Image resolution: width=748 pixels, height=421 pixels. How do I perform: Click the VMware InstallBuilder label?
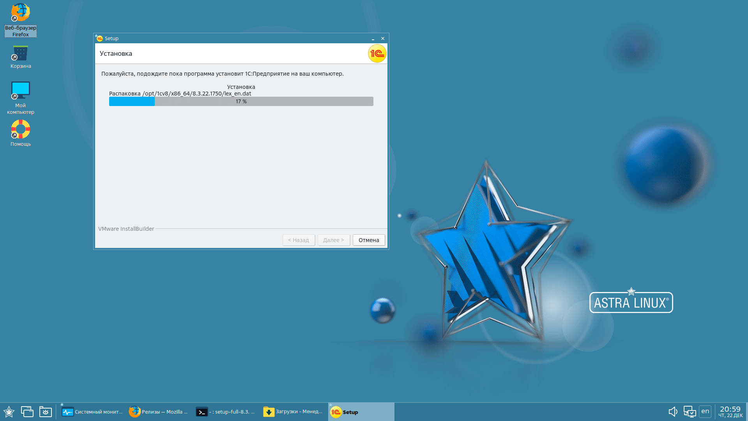[x=126, y=229]
